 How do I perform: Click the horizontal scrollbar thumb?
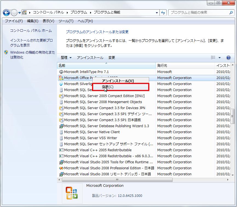[x=117, y=180]
